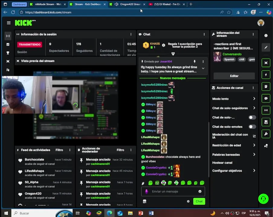This screenshot has width=273, height=217.
Task: Expand the pinned message chevron
Action: 203,68
